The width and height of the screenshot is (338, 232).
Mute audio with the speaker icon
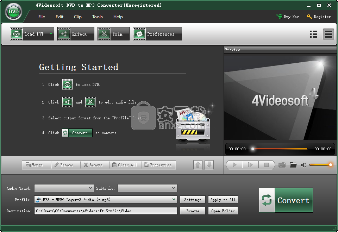[x=303, y=165]
